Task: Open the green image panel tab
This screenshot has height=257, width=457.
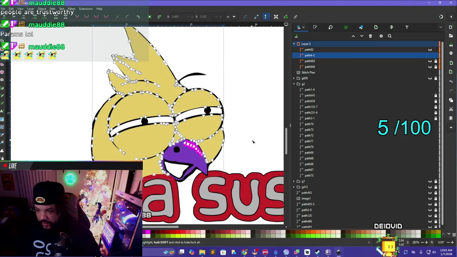Action: (346, 27)
